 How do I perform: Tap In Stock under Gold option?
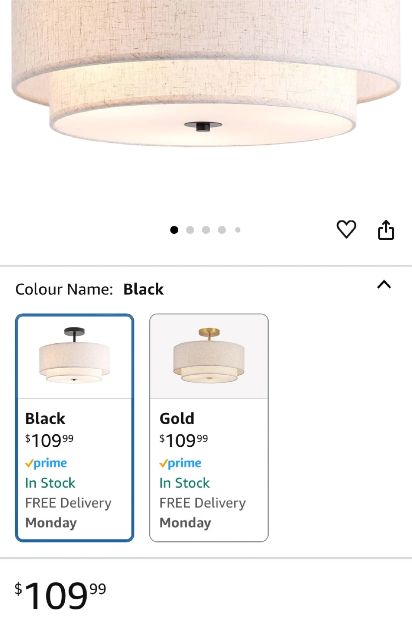tap(184, 483)
